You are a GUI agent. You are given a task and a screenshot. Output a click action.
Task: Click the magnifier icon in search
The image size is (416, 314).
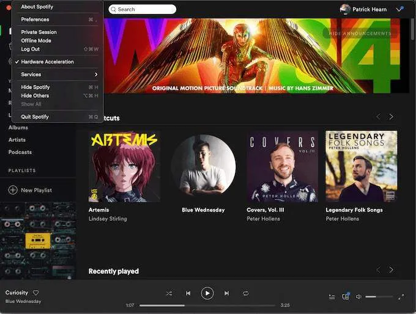[x=114, y=10]
